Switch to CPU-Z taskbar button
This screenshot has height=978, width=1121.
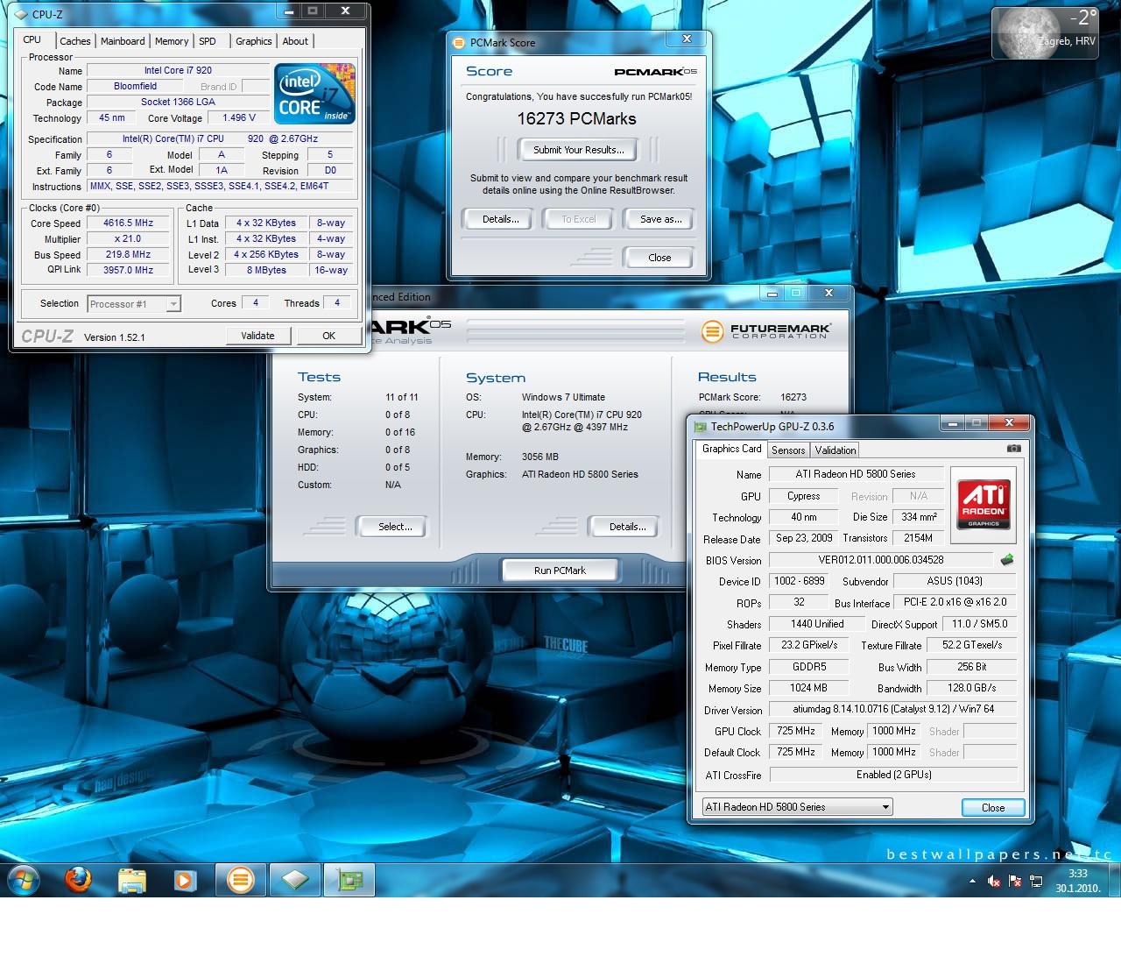295,879
